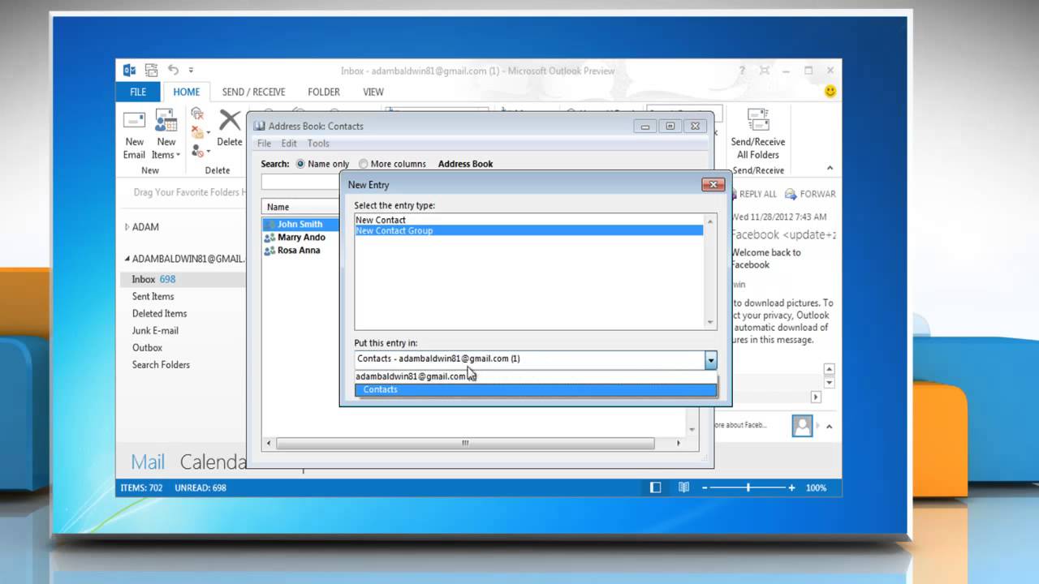Click the Address Book horizontal scrollbar

tap(465, 444)
